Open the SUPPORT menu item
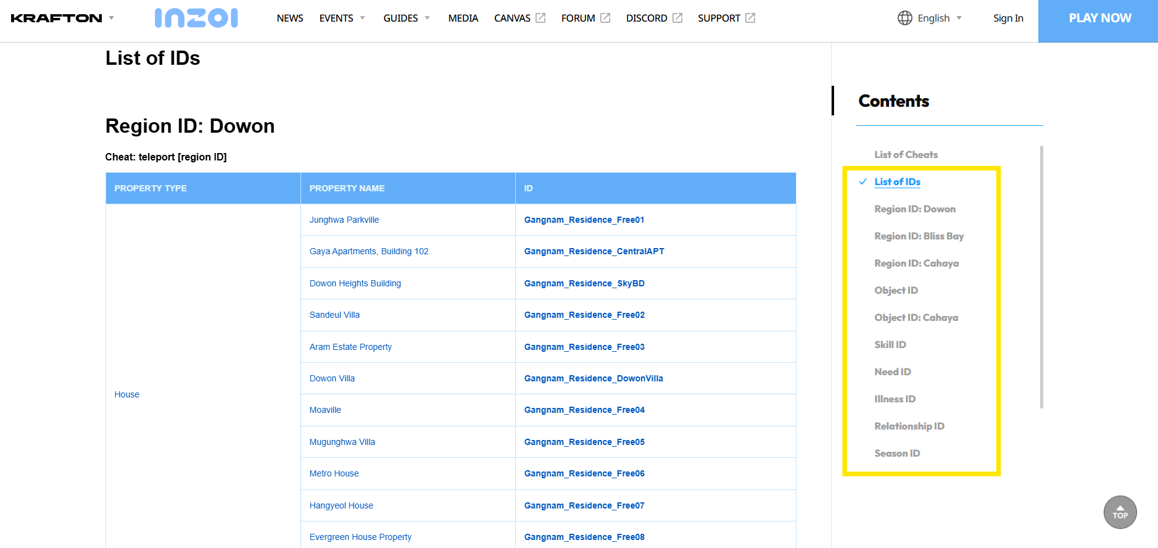 tap(719, 18)
